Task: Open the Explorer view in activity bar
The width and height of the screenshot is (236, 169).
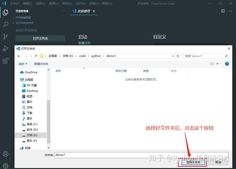Action: 6,12
